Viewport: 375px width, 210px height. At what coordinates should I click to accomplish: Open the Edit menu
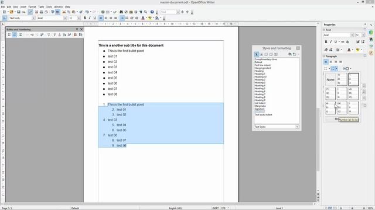(9, 7)
